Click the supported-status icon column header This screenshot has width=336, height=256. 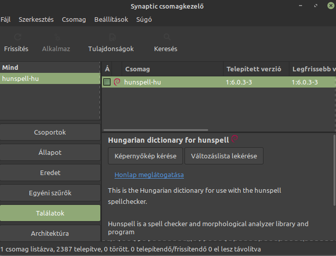(117, 69)
